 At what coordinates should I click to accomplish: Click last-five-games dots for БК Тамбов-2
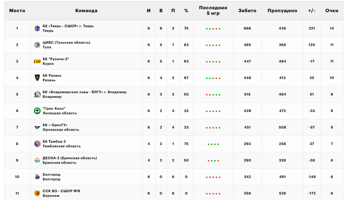point(213,144)
